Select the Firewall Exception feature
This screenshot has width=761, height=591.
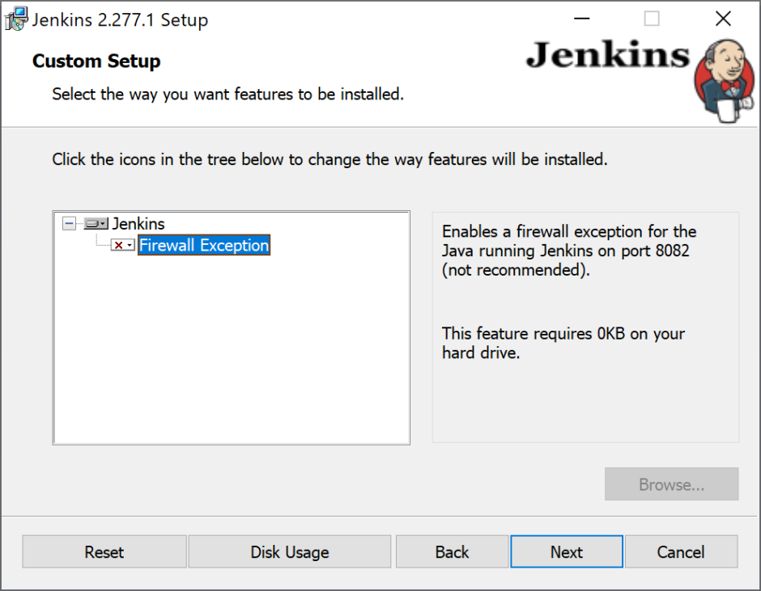[203, 244]
